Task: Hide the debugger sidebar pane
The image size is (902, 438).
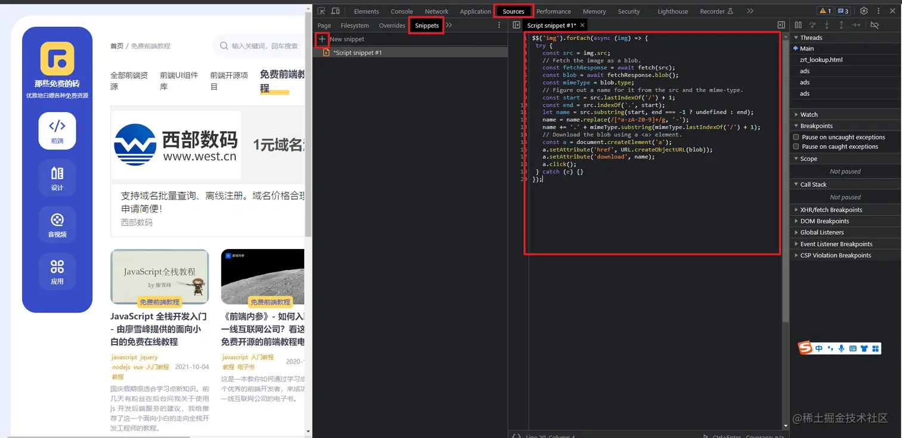Action: (x=781, y=25)
